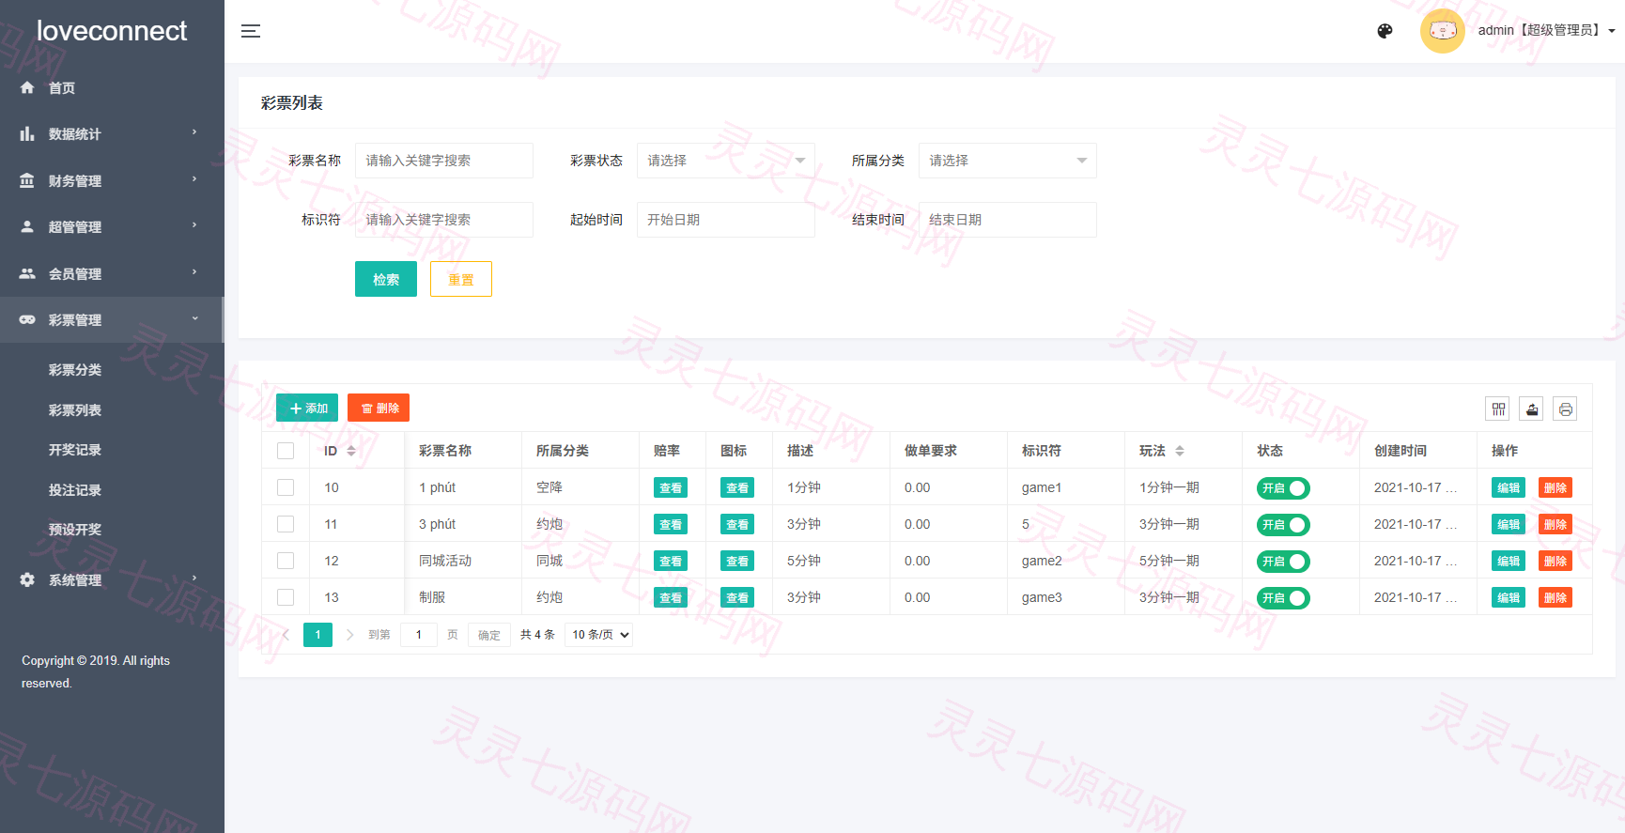This screenshot has width=1625, height=833.
Task: Collapse the sidebar with the hamburger icon
Action: point(251,31)
